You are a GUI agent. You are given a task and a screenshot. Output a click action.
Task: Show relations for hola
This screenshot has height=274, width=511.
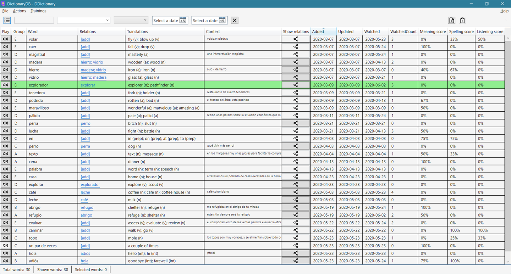click(x=296, y=253)
